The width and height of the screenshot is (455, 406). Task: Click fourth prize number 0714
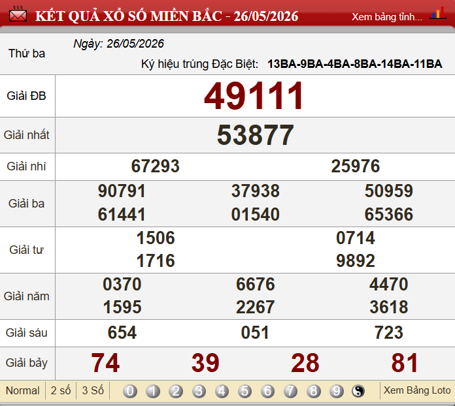click(356, 238)
